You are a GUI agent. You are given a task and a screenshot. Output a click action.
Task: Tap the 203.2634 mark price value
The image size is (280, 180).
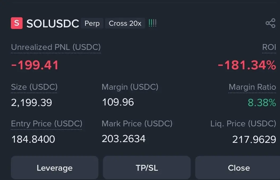124,139
